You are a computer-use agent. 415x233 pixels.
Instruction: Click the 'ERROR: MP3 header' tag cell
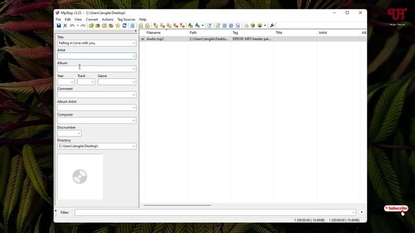click(x=252, y=39)
